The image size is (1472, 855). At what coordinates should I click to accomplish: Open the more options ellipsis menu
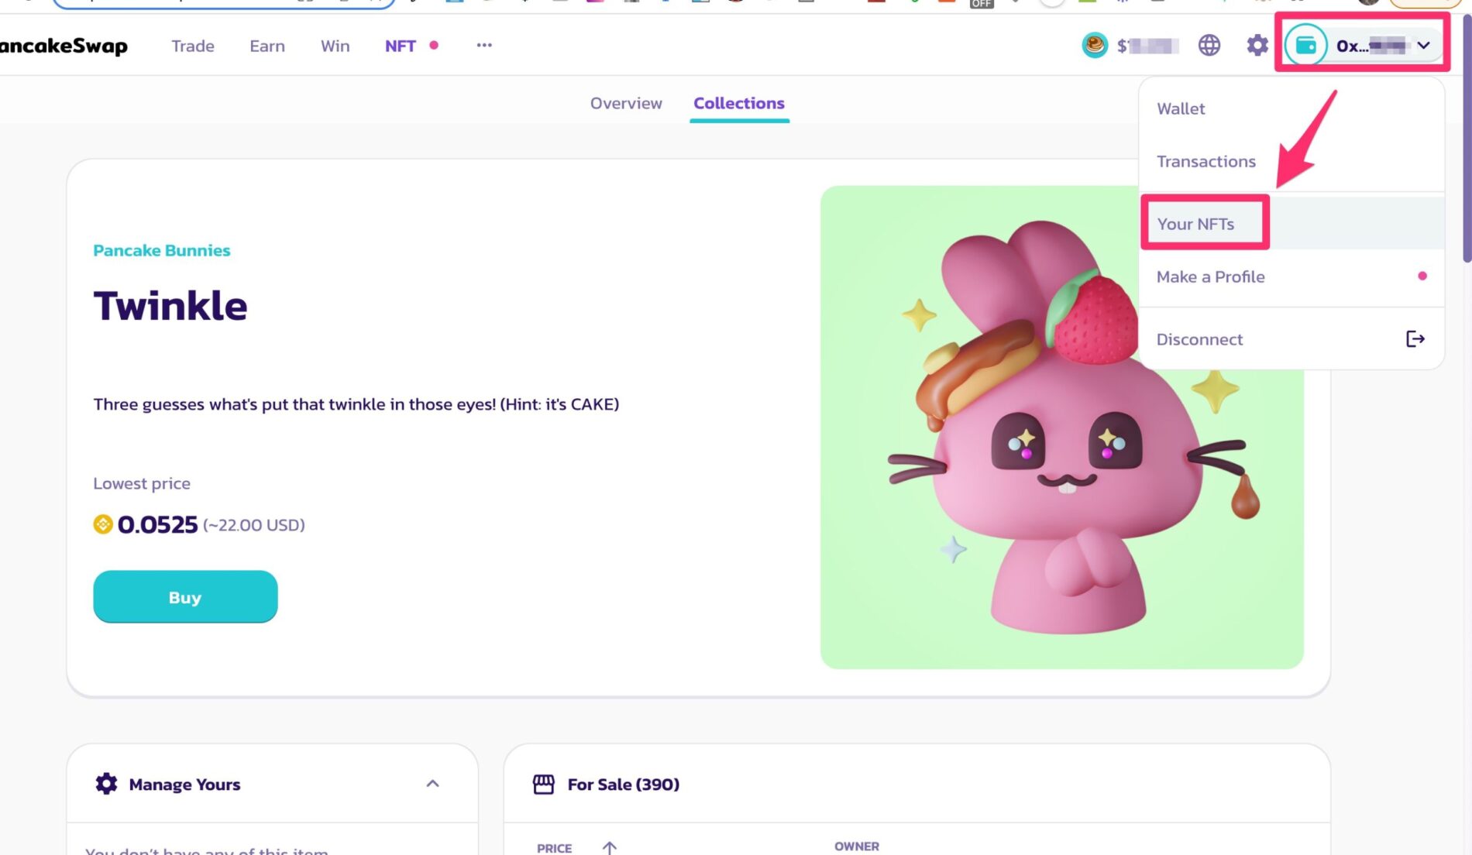(484, 45)
